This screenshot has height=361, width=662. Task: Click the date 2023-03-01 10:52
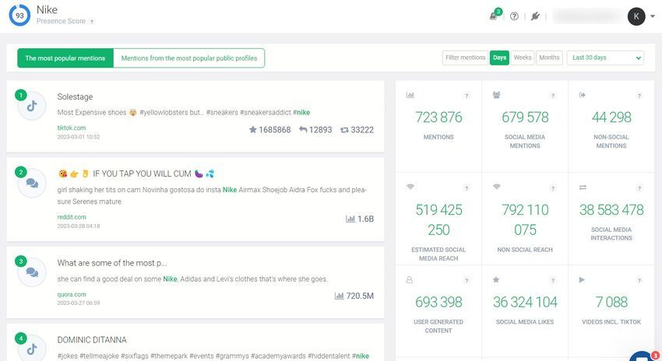[79, 137]
